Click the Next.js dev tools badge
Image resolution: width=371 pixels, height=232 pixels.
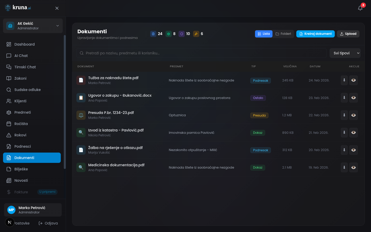(10, 222)
